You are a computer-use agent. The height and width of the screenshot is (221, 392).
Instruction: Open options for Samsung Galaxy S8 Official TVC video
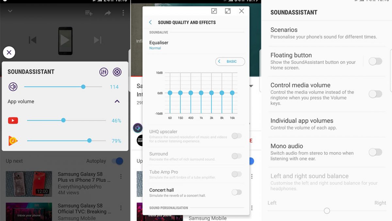pyautogui.click(x=121, y=208)
